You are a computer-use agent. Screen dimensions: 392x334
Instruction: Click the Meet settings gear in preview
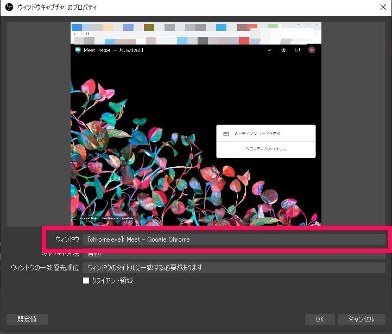(283, 50)
